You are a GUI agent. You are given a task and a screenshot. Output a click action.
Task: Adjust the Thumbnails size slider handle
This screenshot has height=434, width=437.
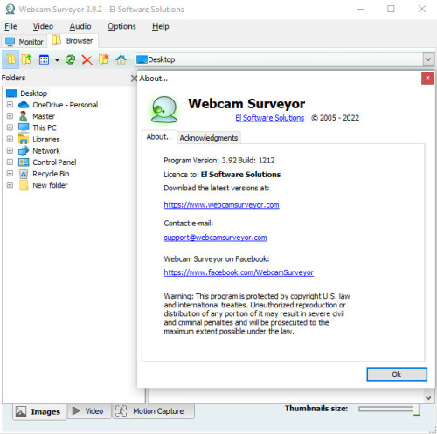[416, 410]
